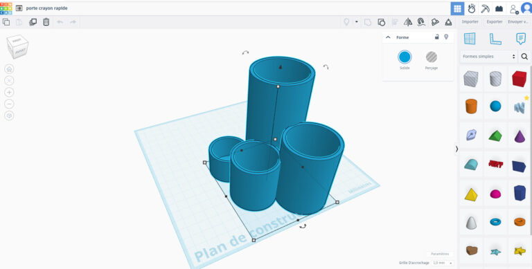
Task: Click the Importer button
Action: coord(470,21)
